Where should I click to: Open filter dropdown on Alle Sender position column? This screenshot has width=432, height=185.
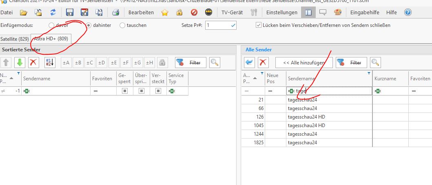coord(262,73)
